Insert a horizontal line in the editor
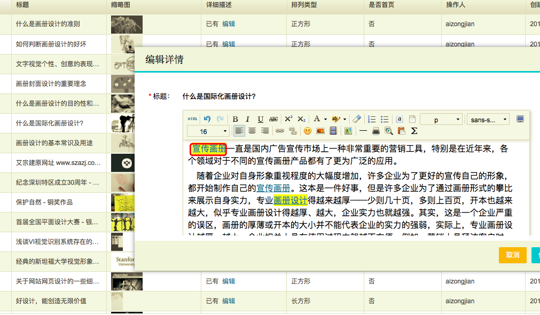540x315 pixels. pyautogui.click(x=362, y=131)
